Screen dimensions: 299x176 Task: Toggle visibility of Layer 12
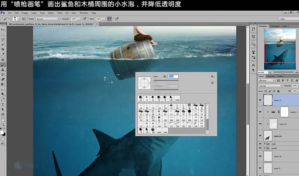click(260, 124)
